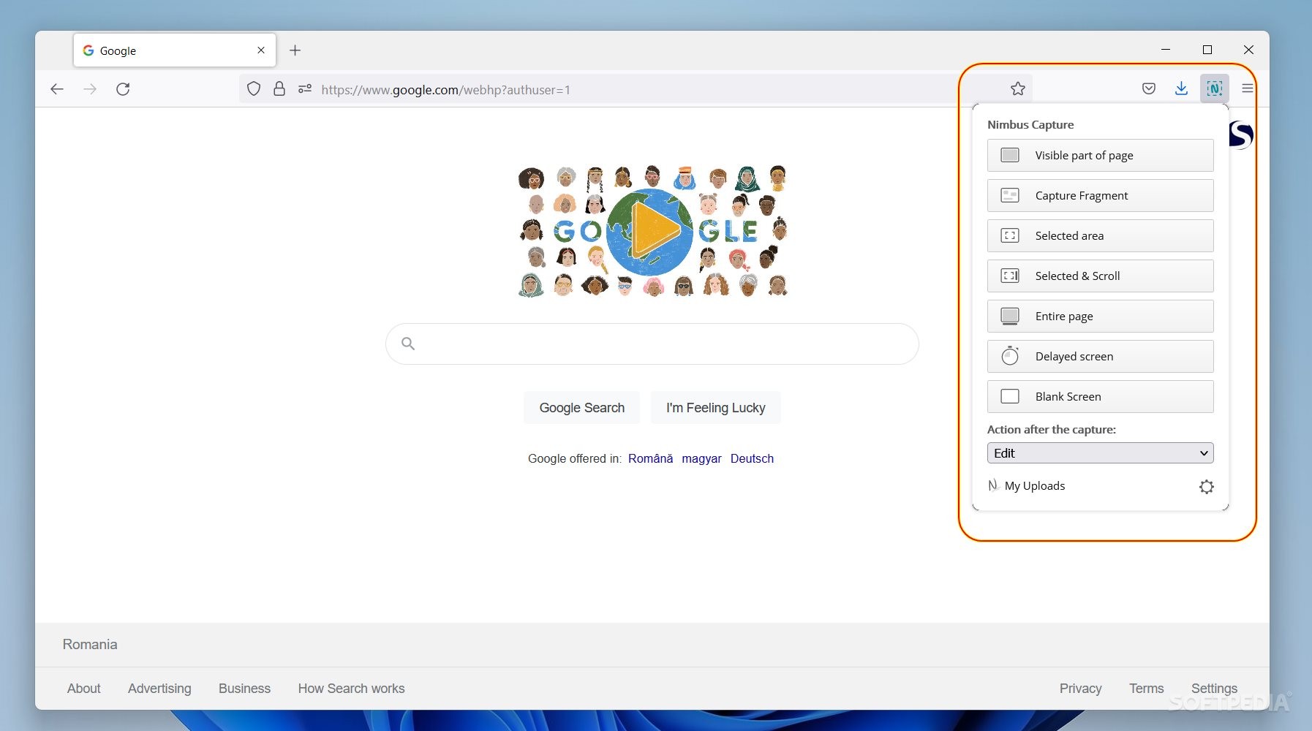Save the page to Pocket
Screen dimensions: 1312x731
coord(1148,88)
